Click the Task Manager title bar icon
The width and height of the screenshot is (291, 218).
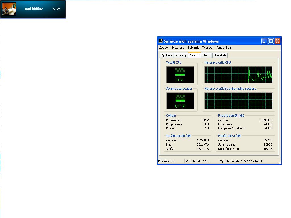tap(161, 41)
